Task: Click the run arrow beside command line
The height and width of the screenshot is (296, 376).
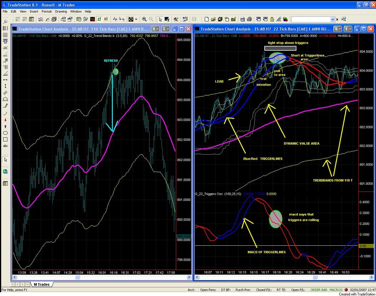Action: click(337, 20)
